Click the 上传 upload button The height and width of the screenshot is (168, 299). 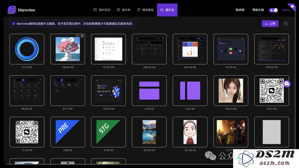pyautogui.click(x=270, y=24)
